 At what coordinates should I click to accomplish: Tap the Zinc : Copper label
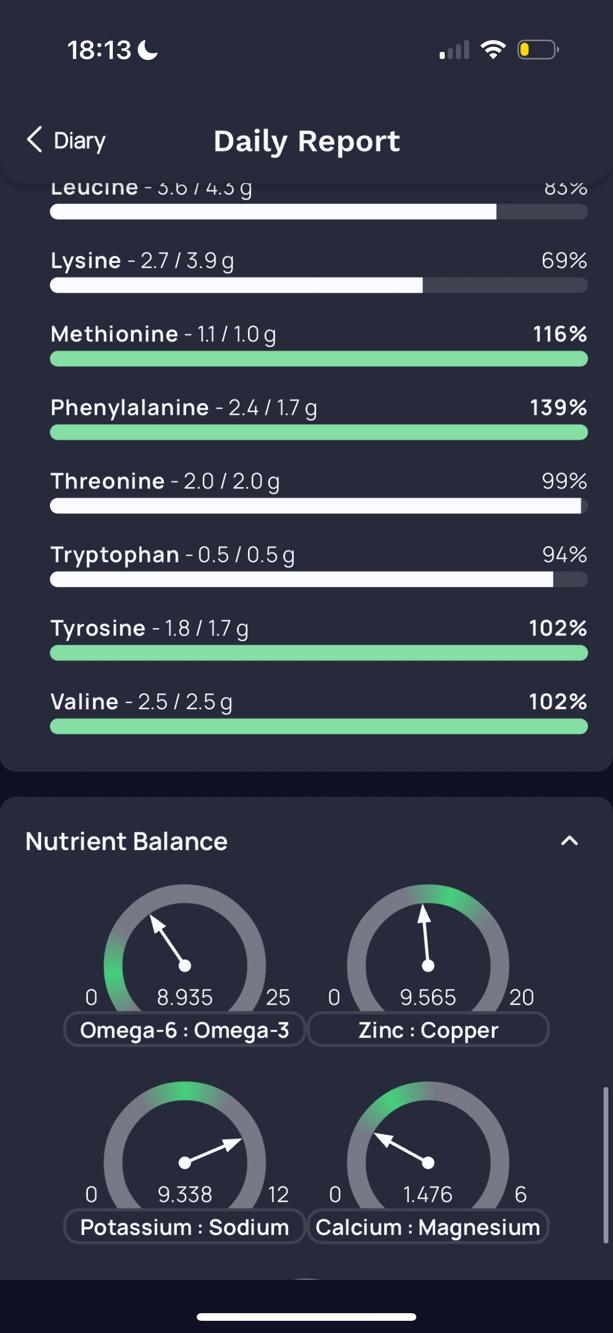[428, 1030]
